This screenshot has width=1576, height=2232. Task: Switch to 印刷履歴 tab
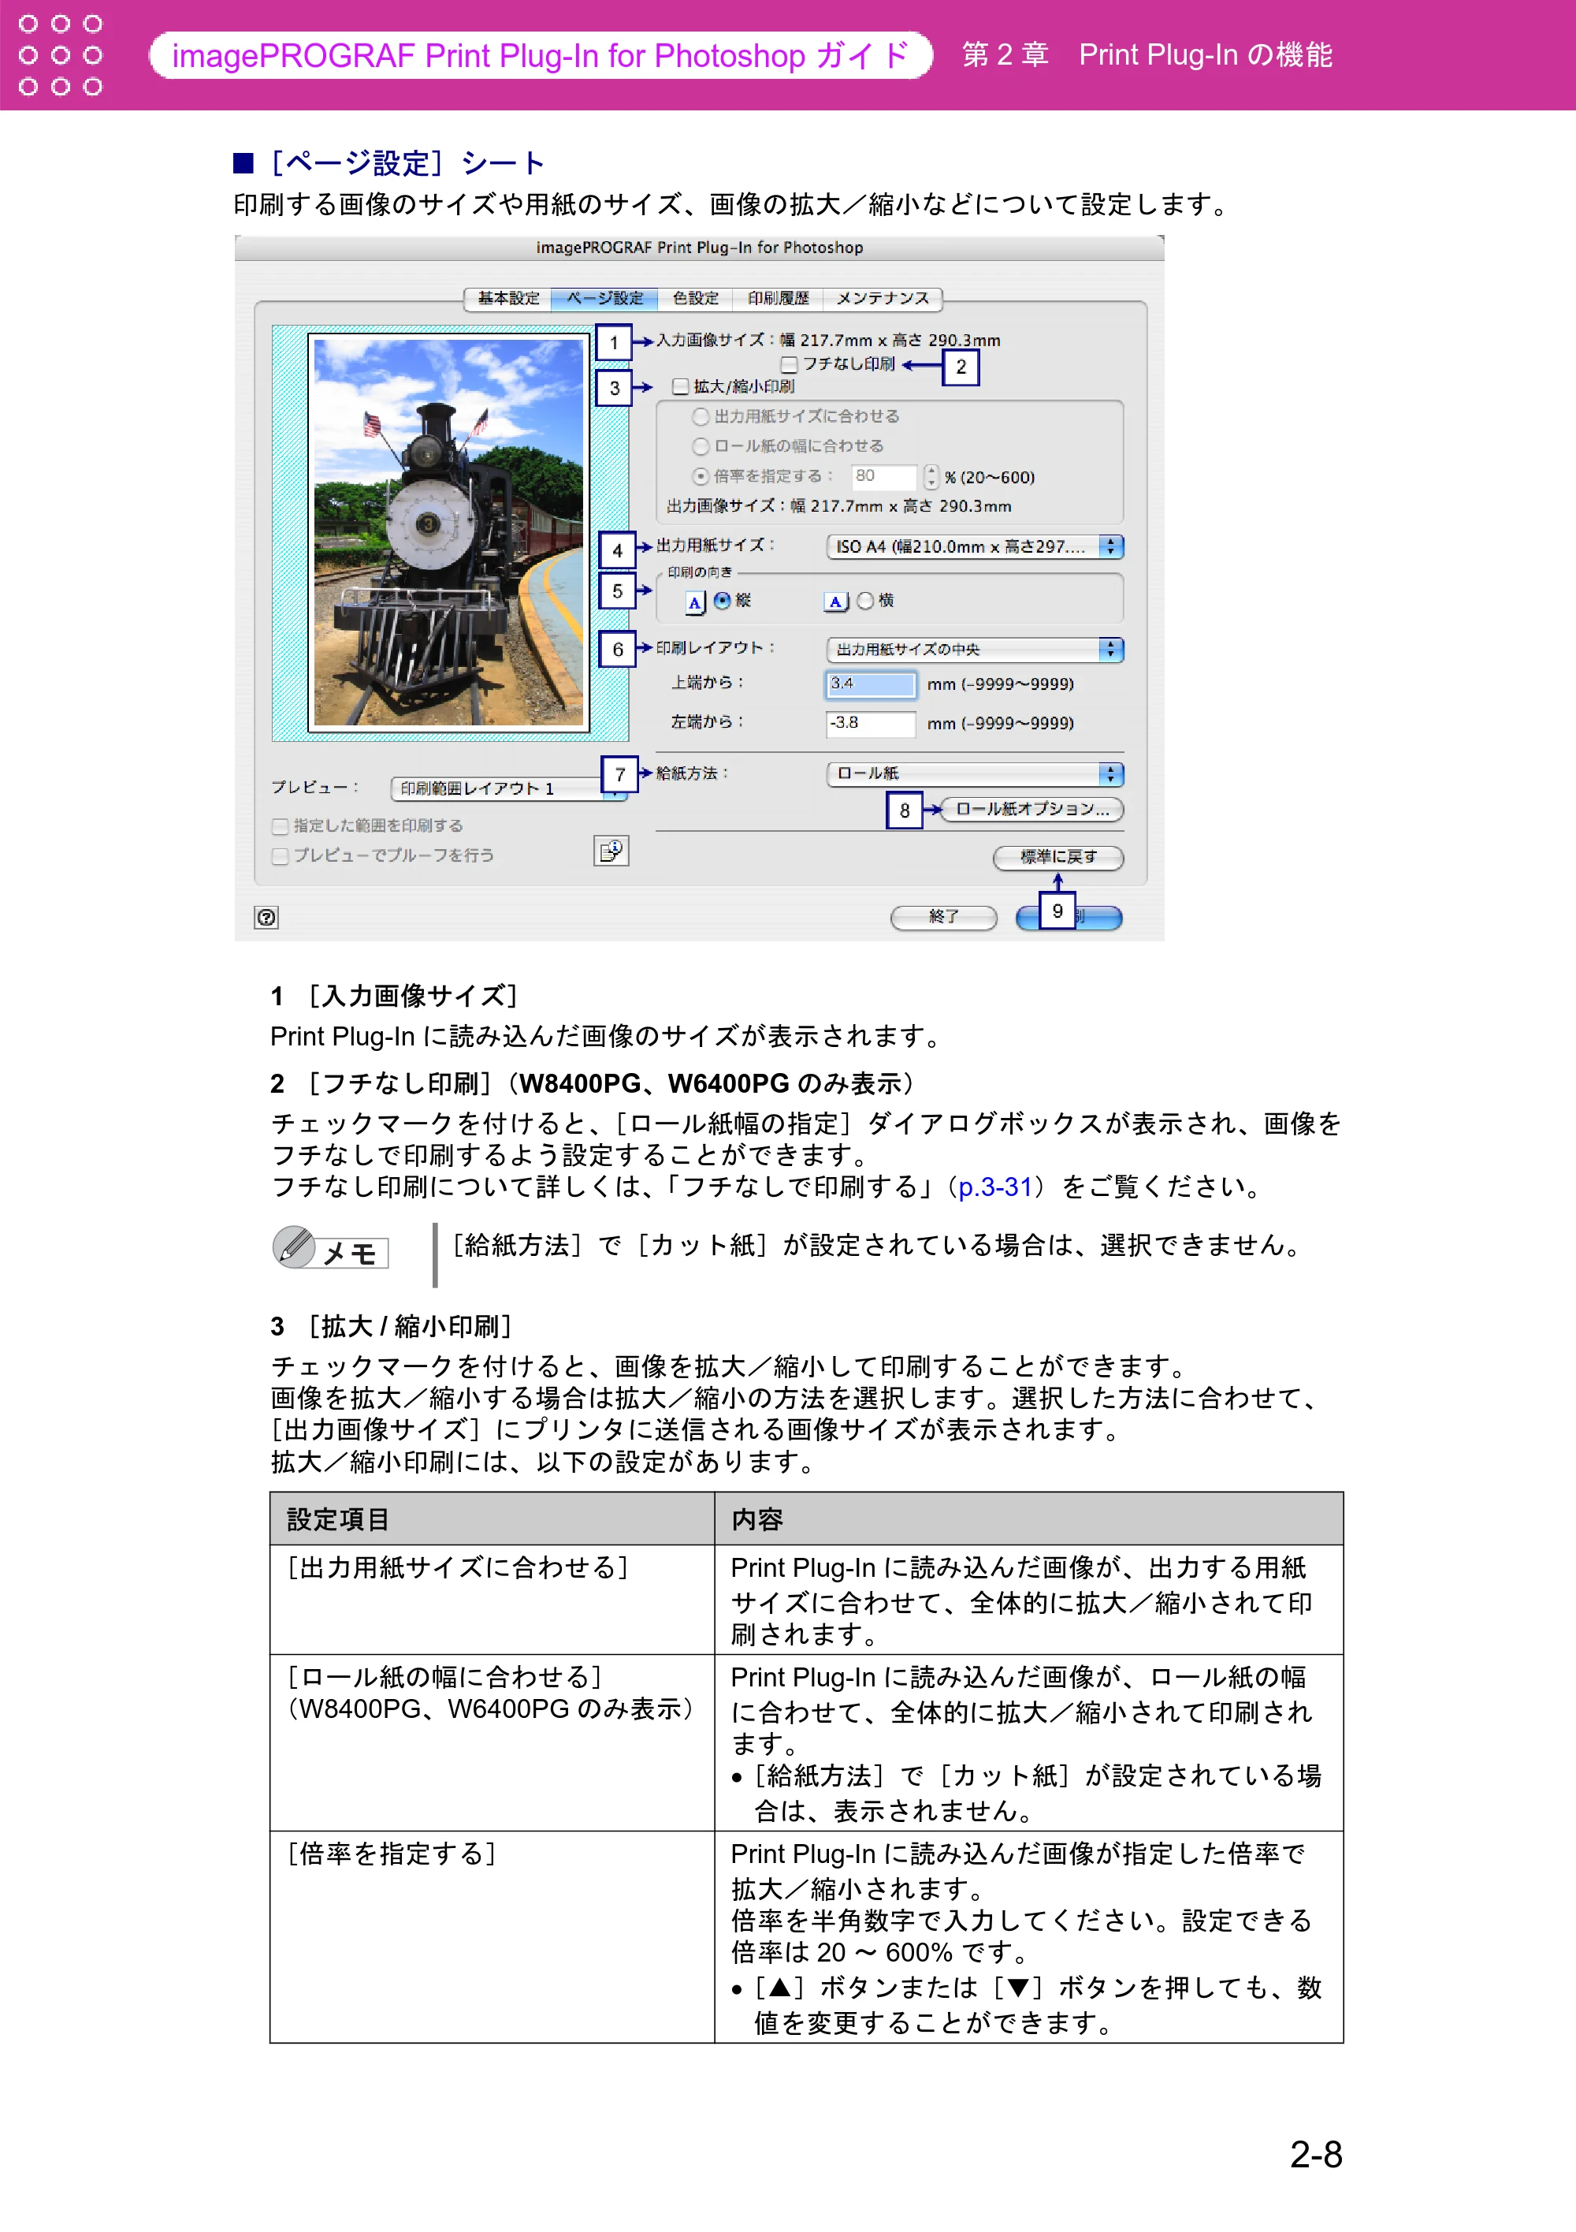tap(779, 299)
